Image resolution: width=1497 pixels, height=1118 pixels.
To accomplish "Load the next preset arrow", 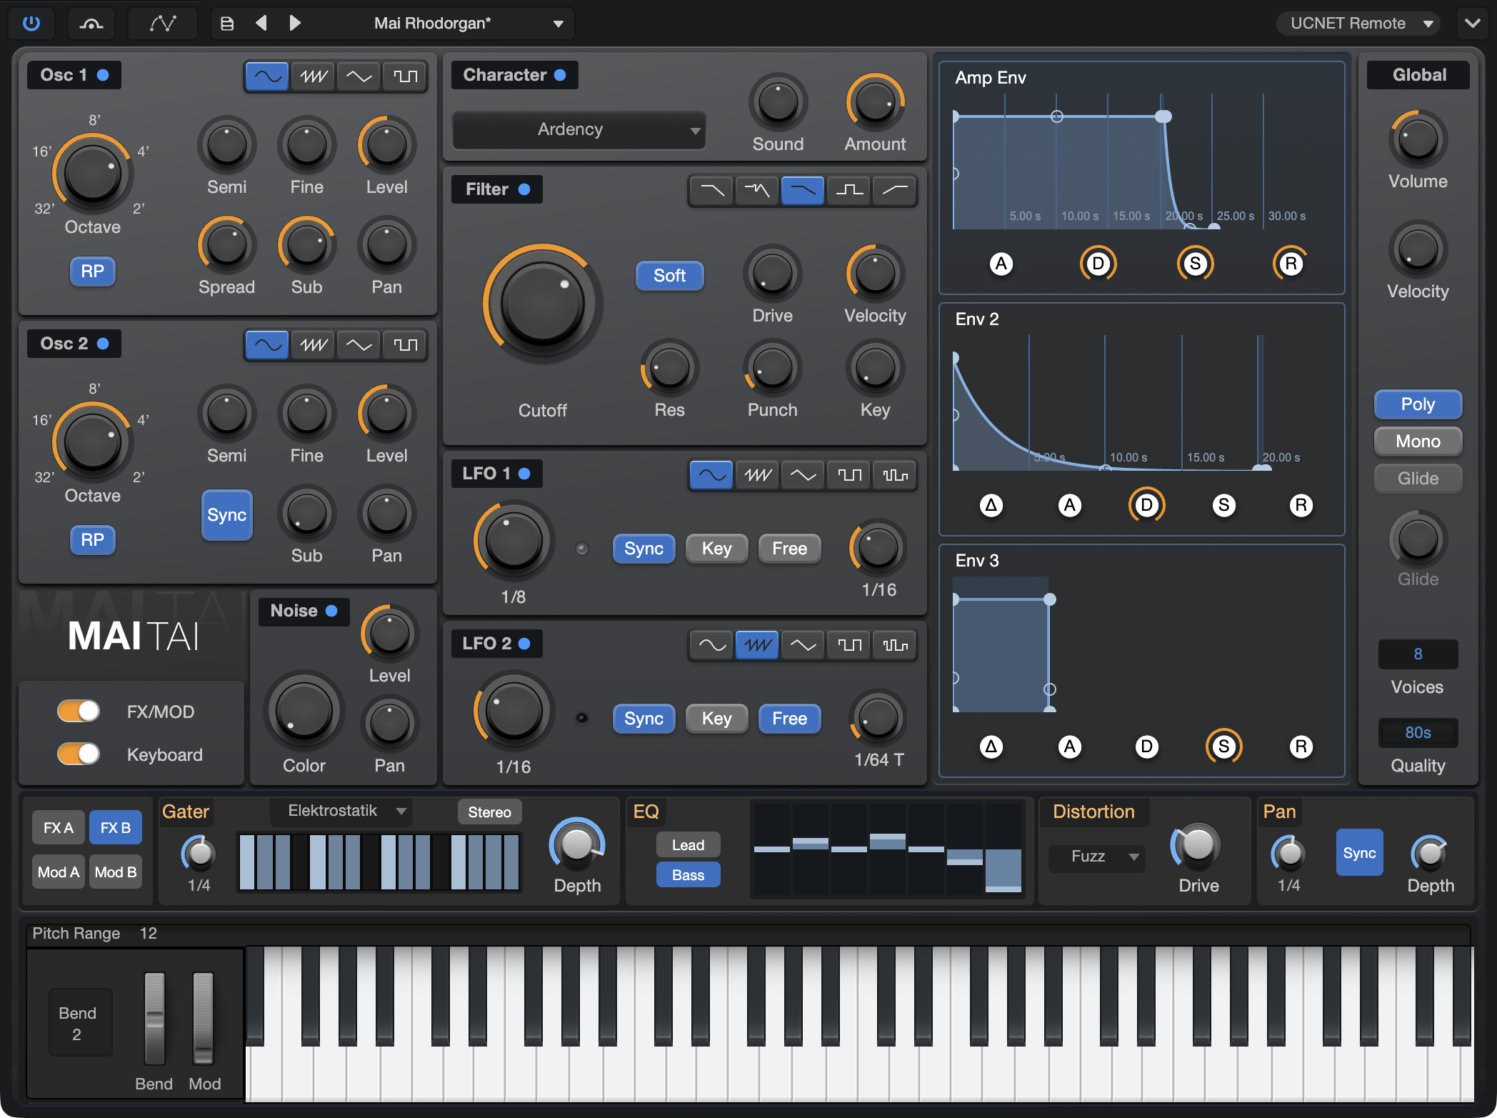I will click(x=295, y=24).
